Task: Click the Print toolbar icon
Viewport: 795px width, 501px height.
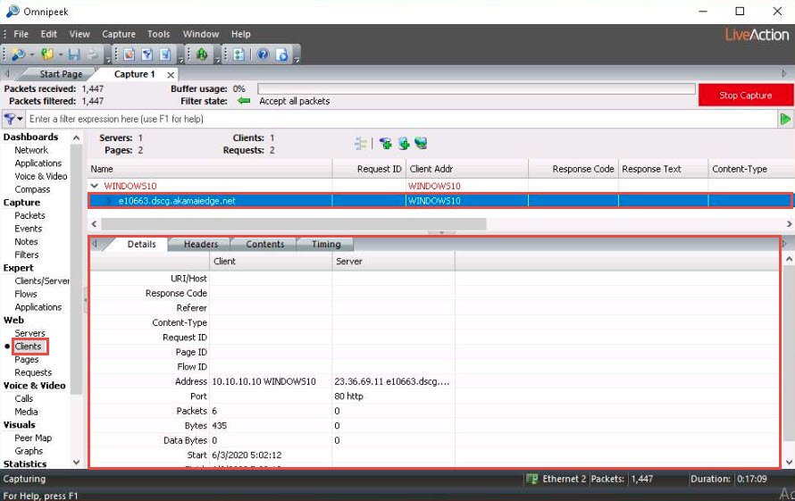Action: point(93,54)
